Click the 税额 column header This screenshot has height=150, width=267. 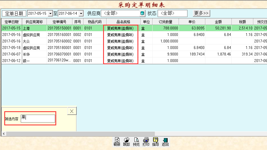(242, 22)
